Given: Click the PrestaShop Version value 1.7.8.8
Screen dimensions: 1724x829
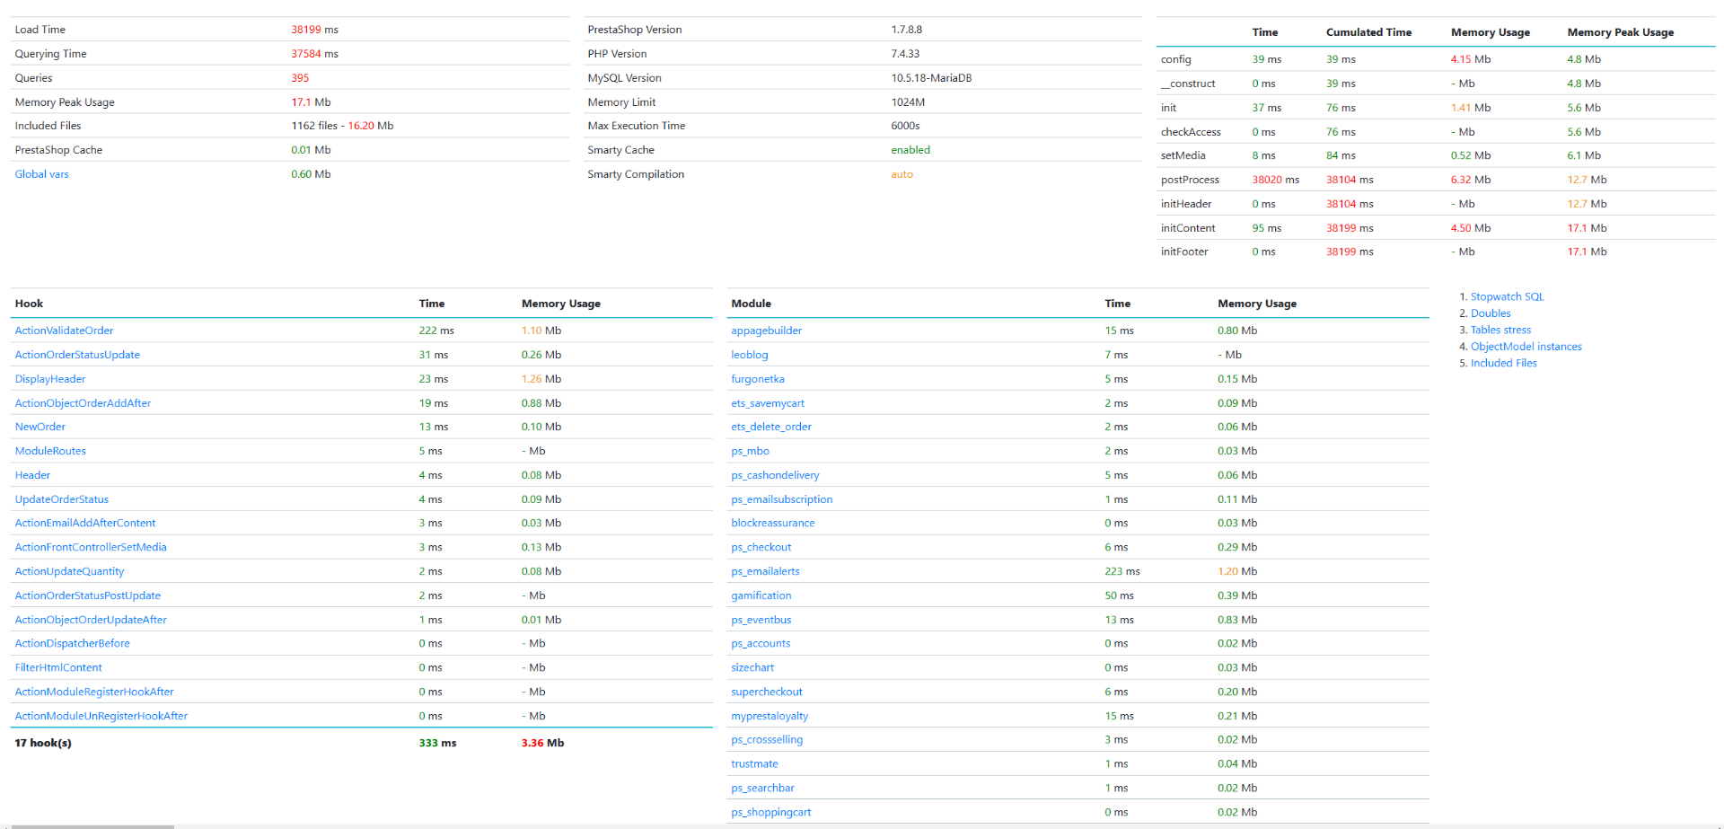Looking at the screenshot, I should click(x=906, y=30).
